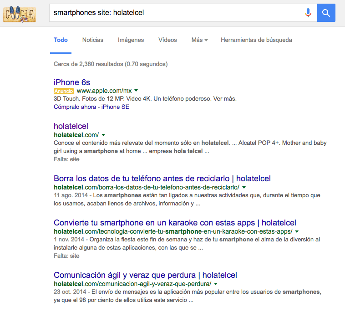Open Herramientas de búsqueda
Image resolution: width=345 pixels, height=312 pixels.
click(x=256, y=40)
